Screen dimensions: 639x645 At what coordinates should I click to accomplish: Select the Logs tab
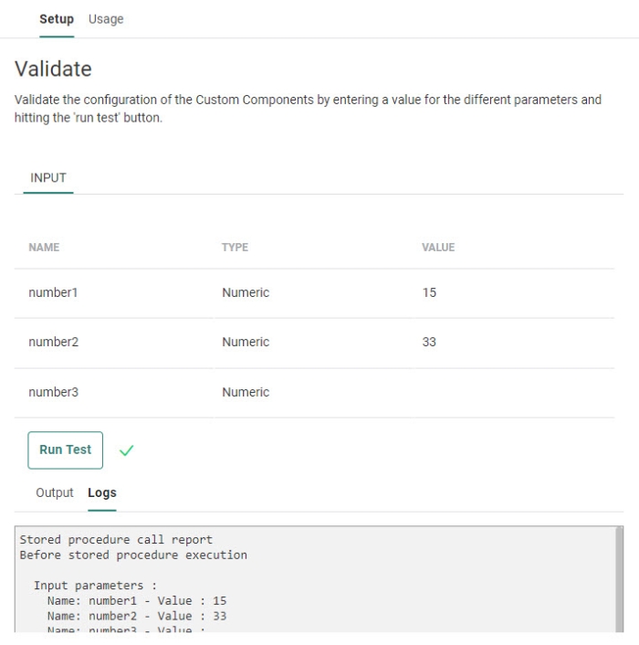point(102,492)
